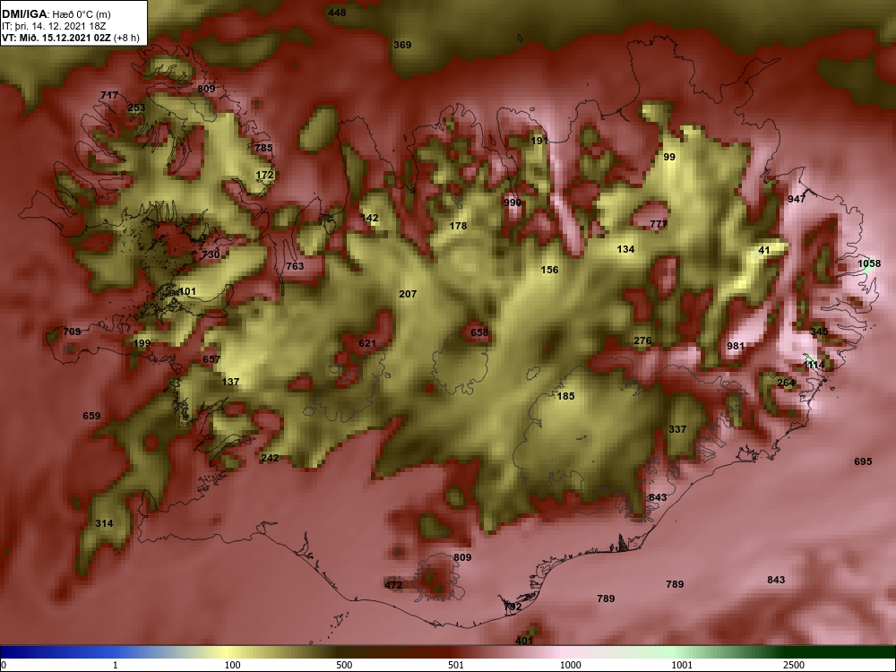Pick the 185 height label
Image resolution: width=896 pixels, height=672 pixels.
click(565, 396)
